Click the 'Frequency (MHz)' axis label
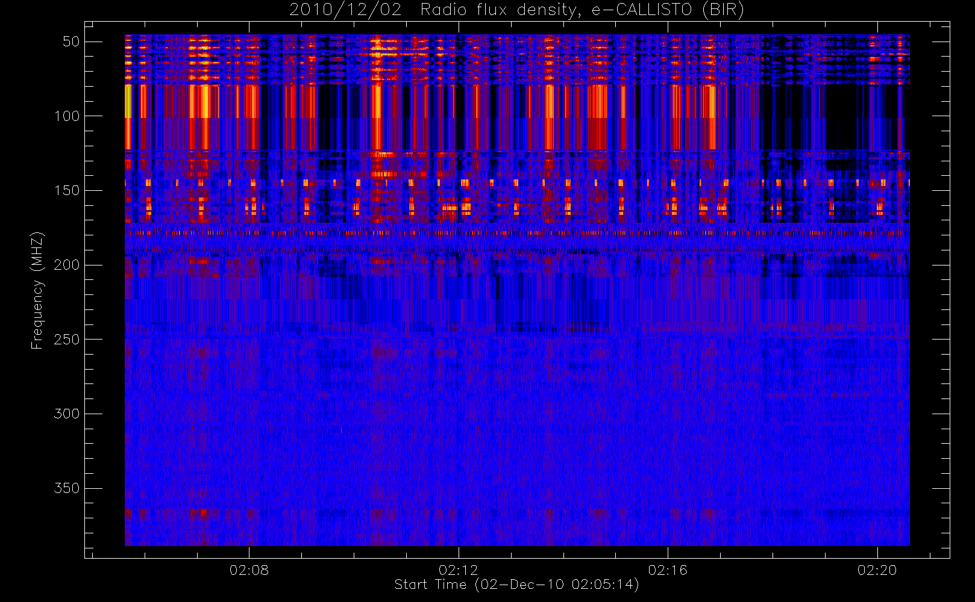 tap(37, 290)
